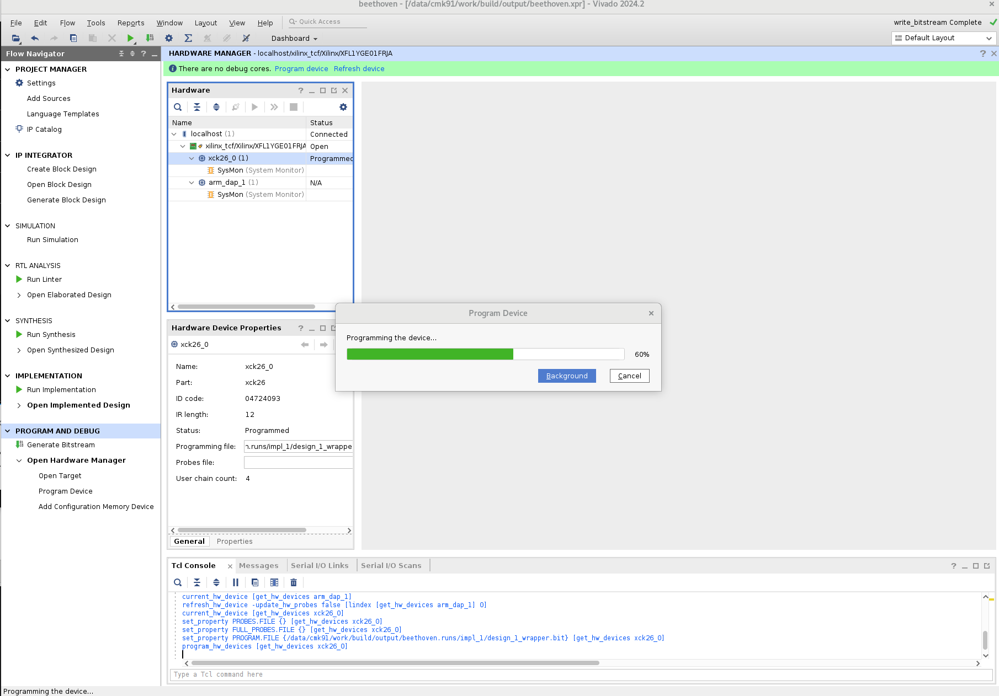Open Hardware panel settings gear
Image resolution: width=999 pixels, height=696 pixels.
coord(343,107)
